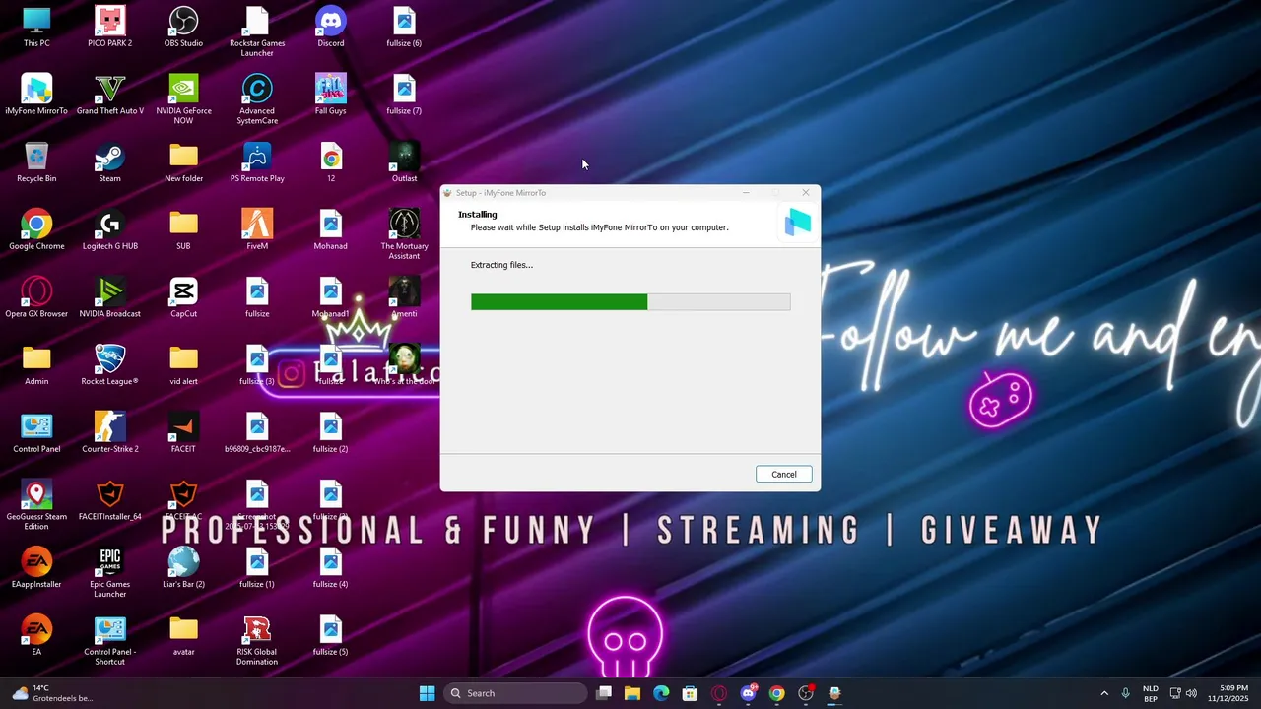Image resolution: width=1261 pixels, height=709 pixels.
Task: Select the Advanced SystemCare shortcut
Action: click(257, 100)
